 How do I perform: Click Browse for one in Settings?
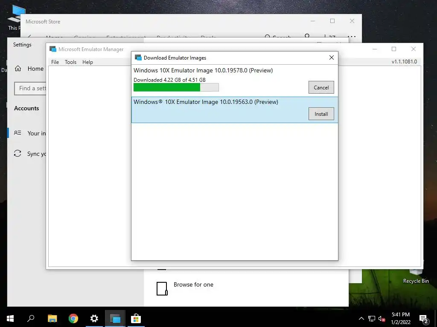point(193,284)
